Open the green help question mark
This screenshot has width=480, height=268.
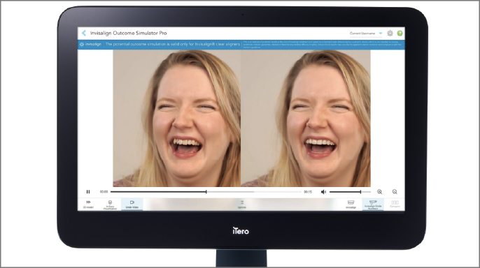pos(400,33)
